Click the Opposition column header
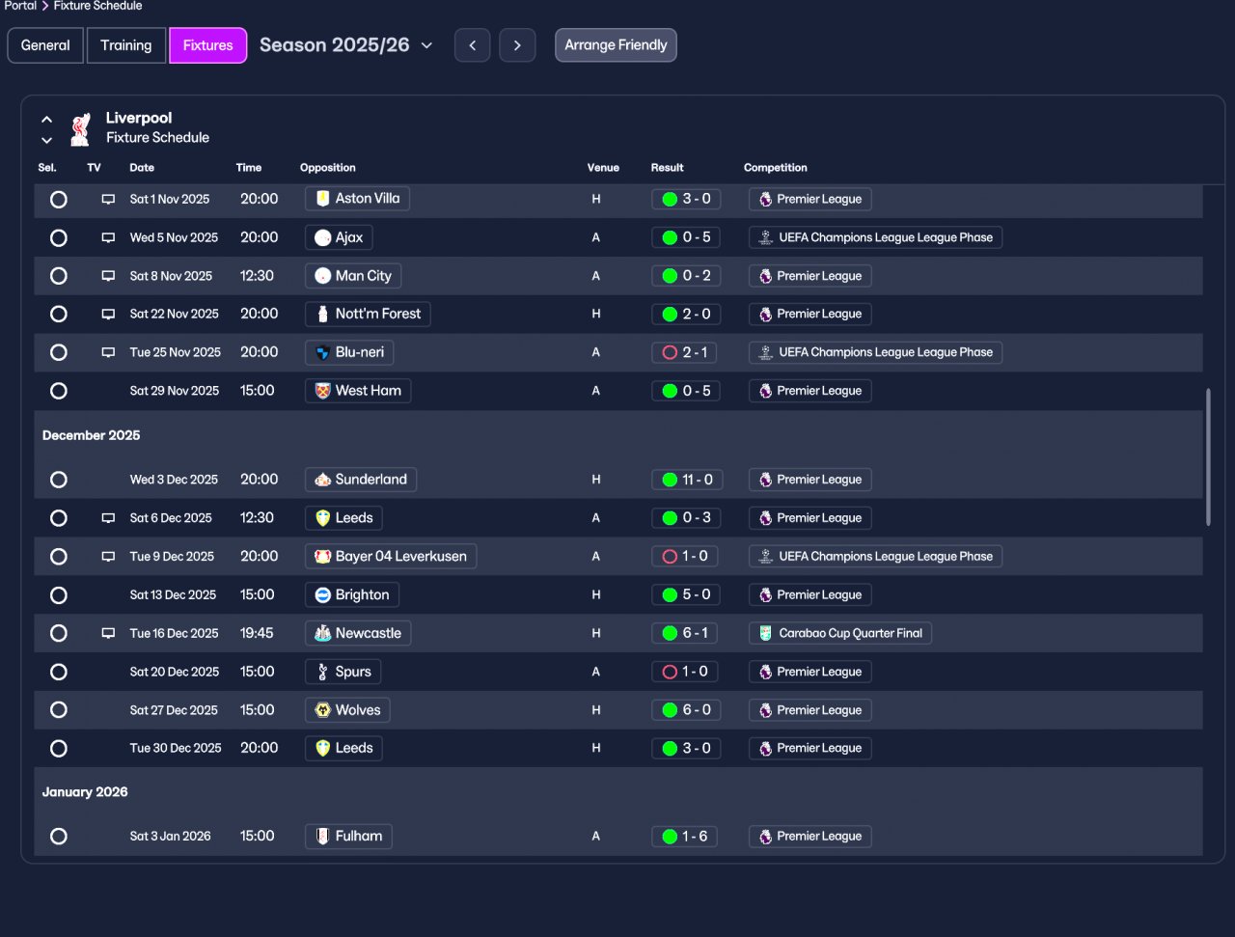Viewport: 1235px width, 937px height. [328, 168]
